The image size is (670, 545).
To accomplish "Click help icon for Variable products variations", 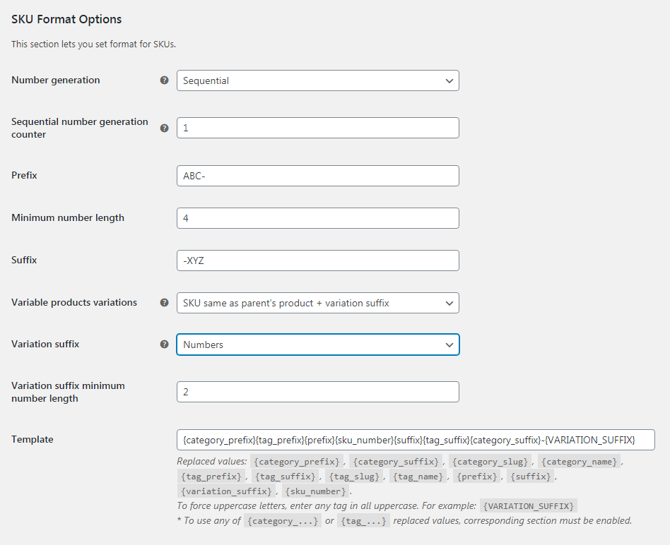I will click(x=164, y=303).
